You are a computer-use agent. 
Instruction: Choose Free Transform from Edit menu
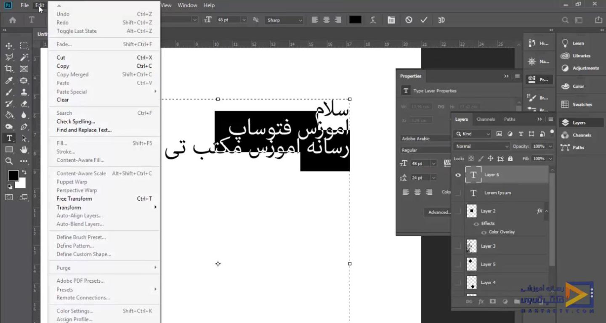coord(104,199)
